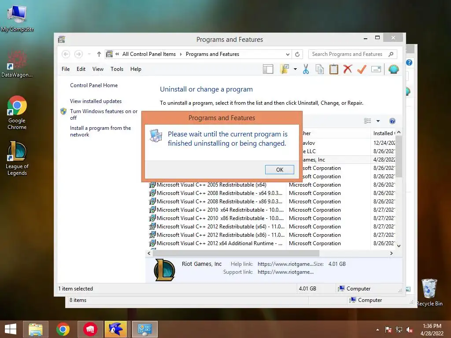This screenshot has height=338, width=451.
Task: Select All Control Panel Items breadcrumb
Action: (149, 54)
